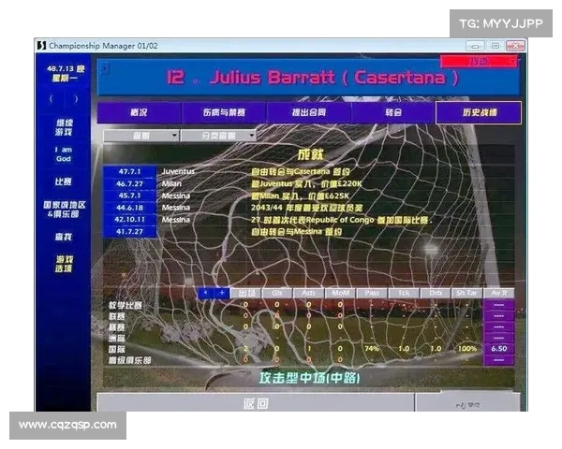Open the 查看 dropdown

pos(140,136)
